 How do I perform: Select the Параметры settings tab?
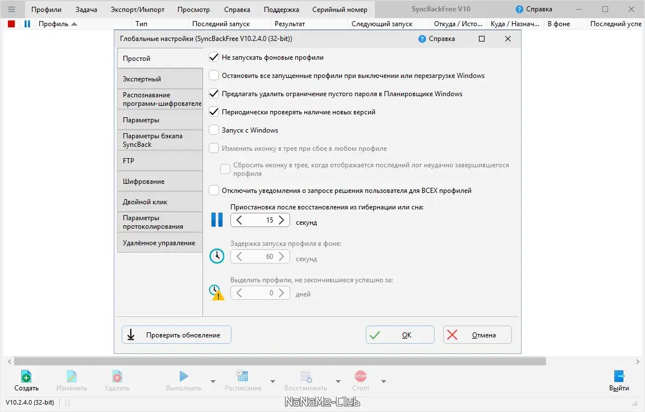point(160,120)
